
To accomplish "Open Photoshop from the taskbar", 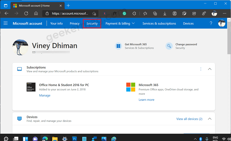I will 74,139.
